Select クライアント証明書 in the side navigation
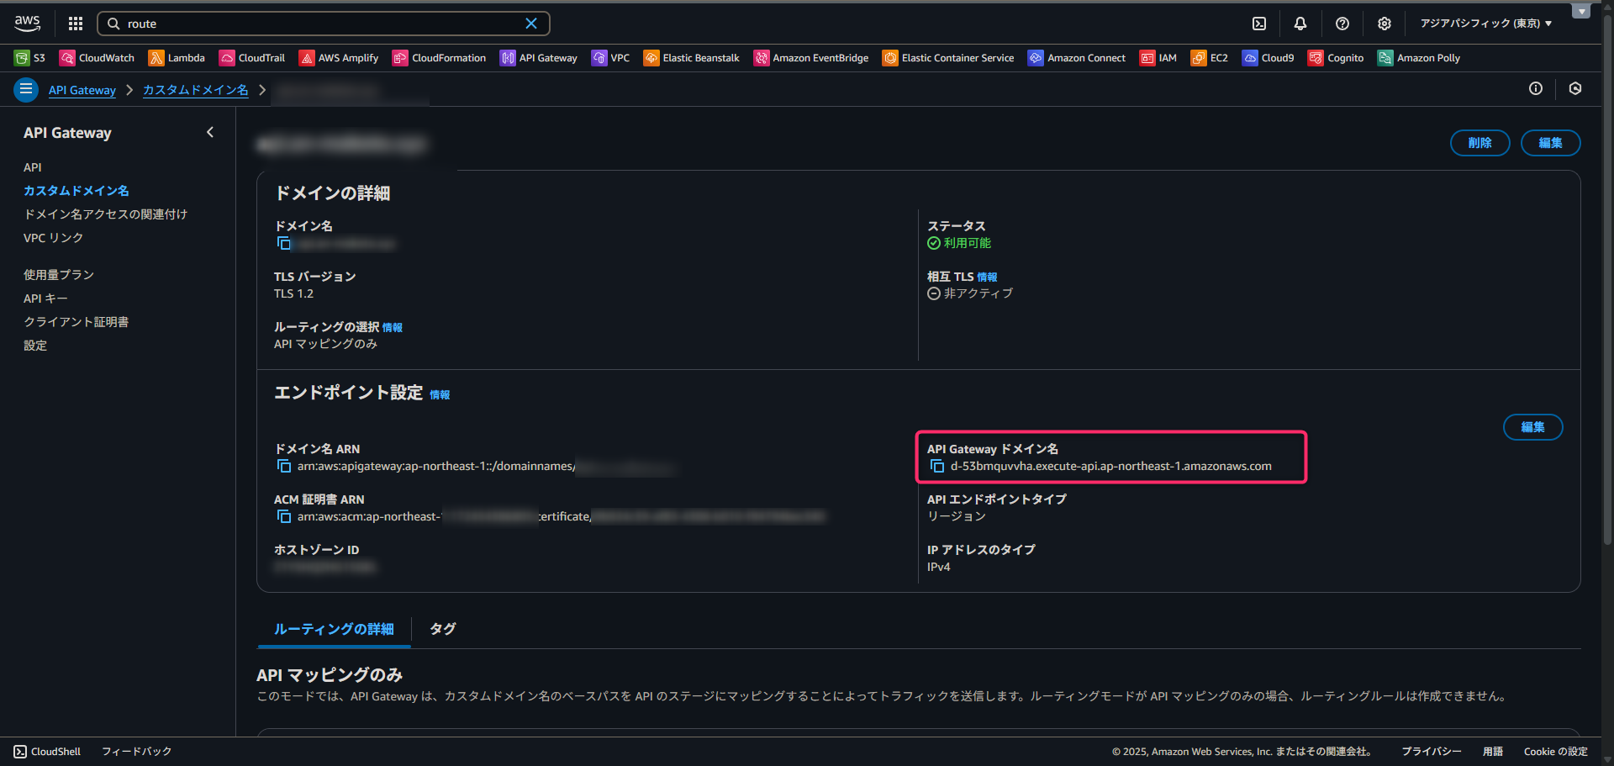The height and width of the screenshot is (766, 1614). click(76, 322)
